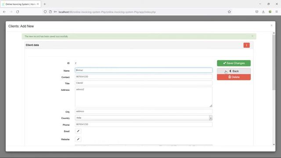Reload the page with the refresh icon
Screen dimensions: 281x158
click(x=18, y=12)
